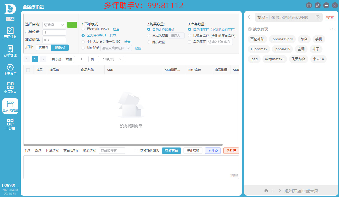
Task: Click 反选 to invert selection
Action: [38, 151]
